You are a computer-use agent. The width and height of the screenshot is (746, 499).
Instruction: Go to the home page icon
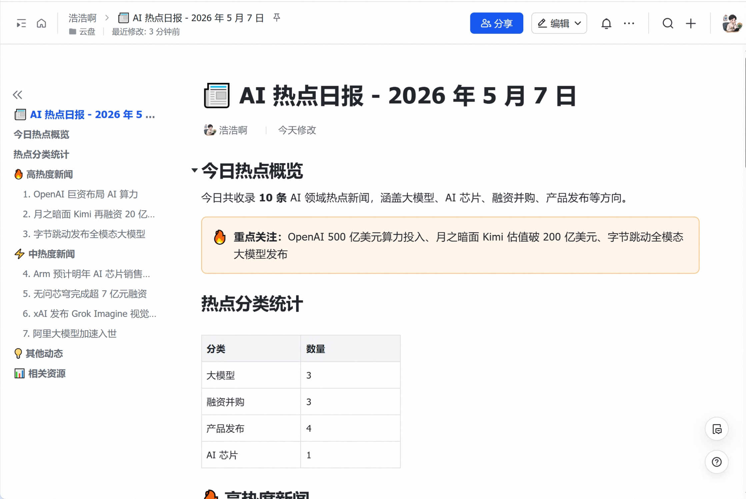pos(41,23)
